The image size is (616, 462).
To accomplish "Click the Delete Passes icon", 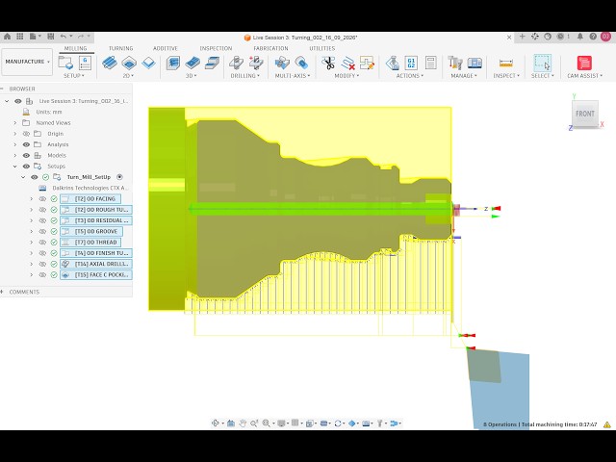I will (x=347, y=63).
